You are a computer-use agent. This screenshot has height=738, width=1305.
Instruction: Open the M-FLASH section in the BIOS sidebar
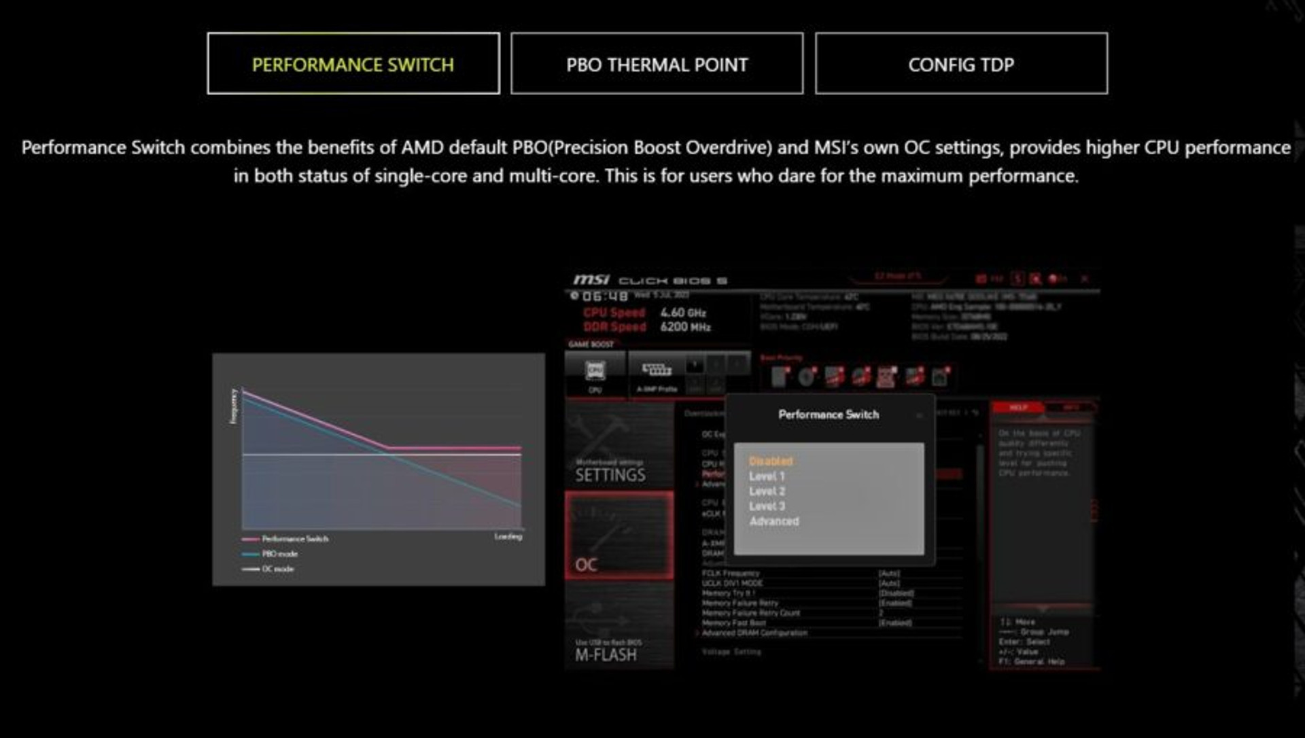[619, 626]
